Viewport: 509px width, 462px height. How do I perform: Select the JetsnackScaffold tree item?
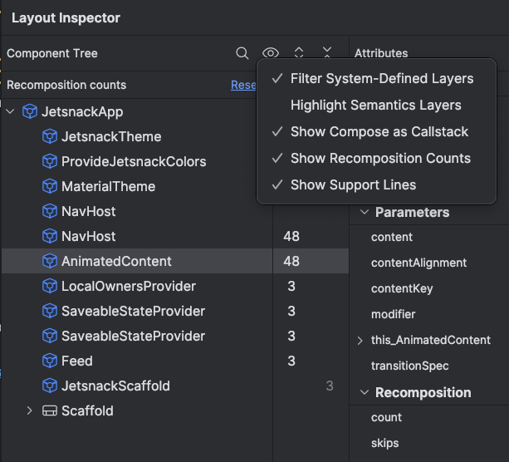point(115,386)
